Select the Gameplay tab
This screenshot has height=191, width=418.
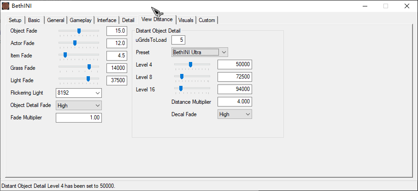81,20
